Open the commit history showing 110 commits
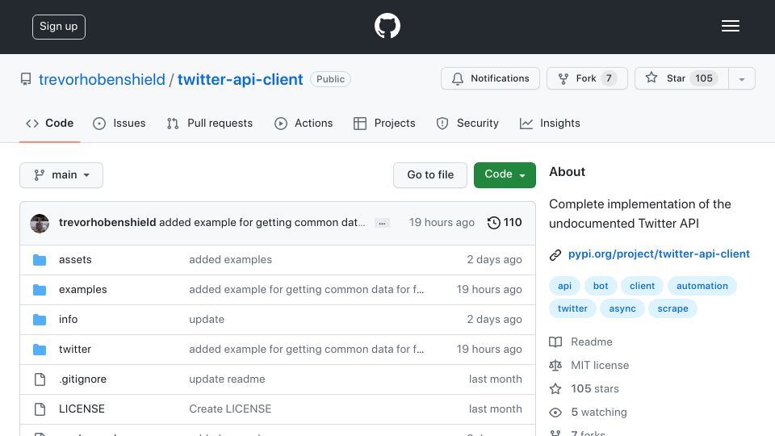 [505, 223]
